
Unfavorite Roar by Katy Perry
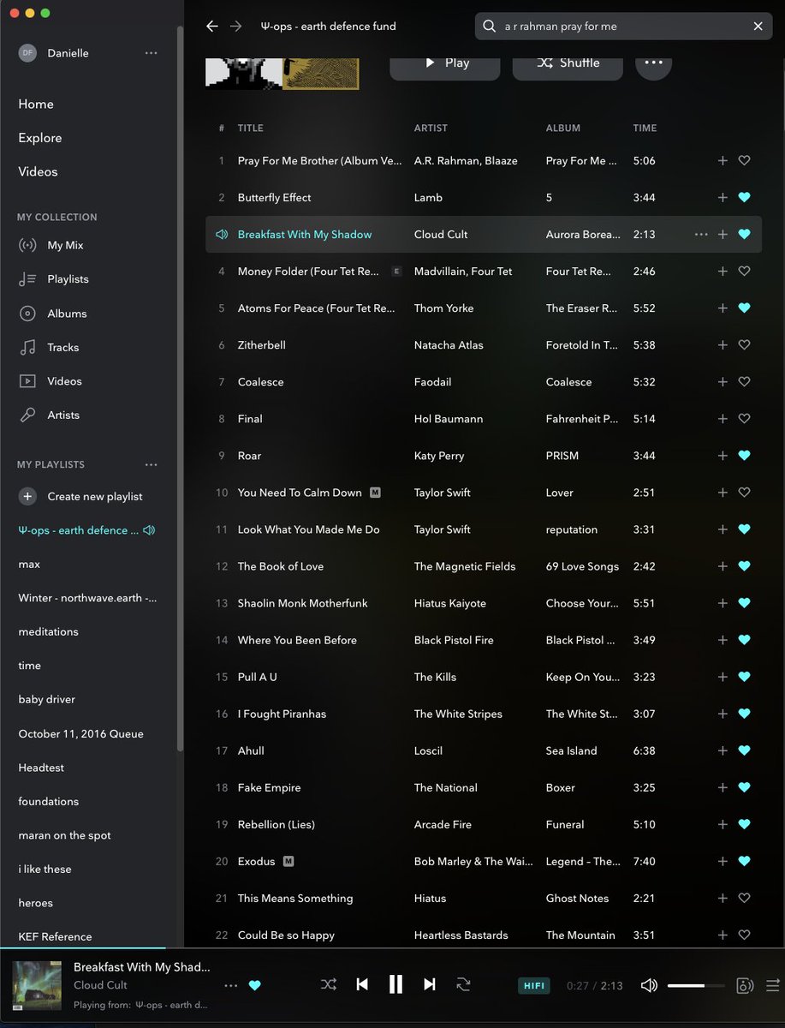point(744,456)
